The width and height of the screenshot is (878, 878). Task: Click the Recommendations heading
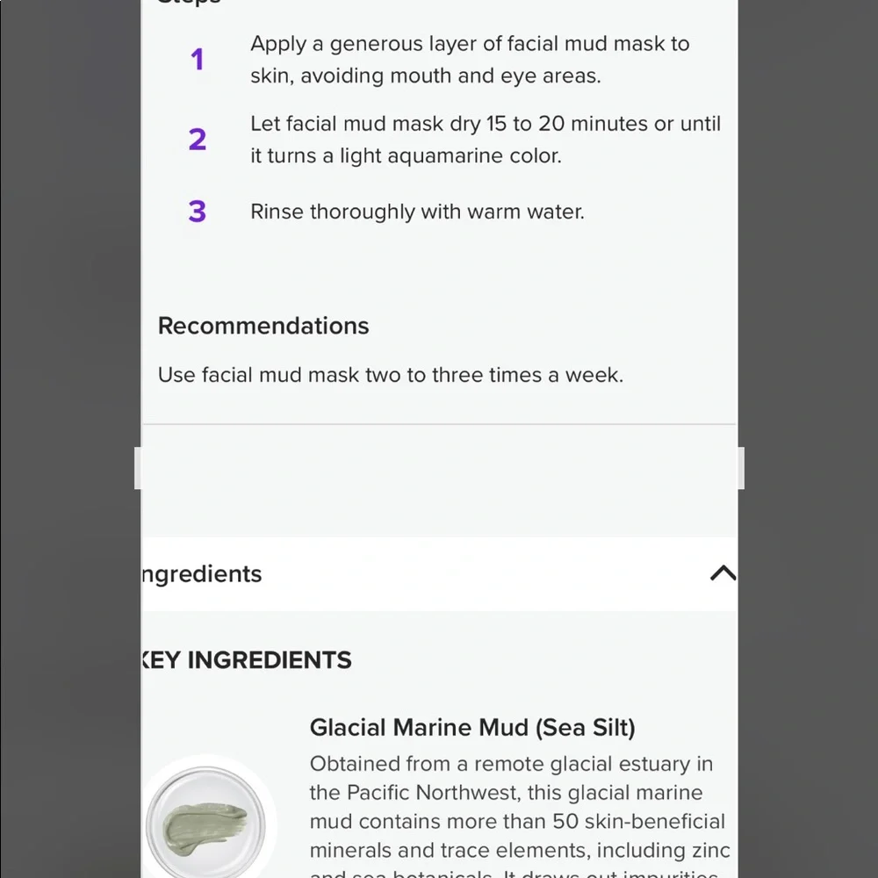point(263,326)
